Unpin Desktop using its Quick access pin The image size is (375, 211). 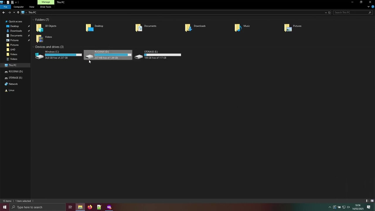(x=29, y=26)
